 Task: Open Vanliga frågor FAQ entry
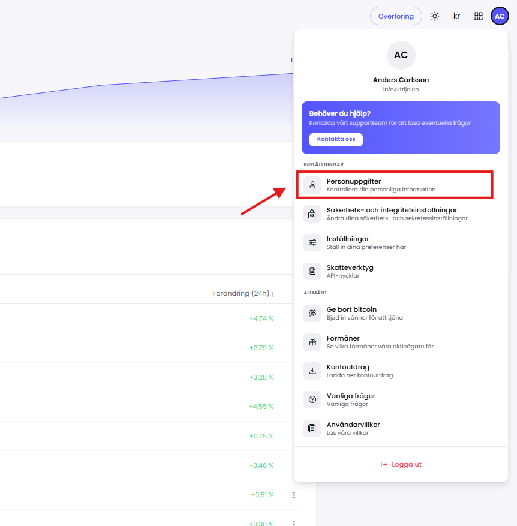(x=401, y=400)
